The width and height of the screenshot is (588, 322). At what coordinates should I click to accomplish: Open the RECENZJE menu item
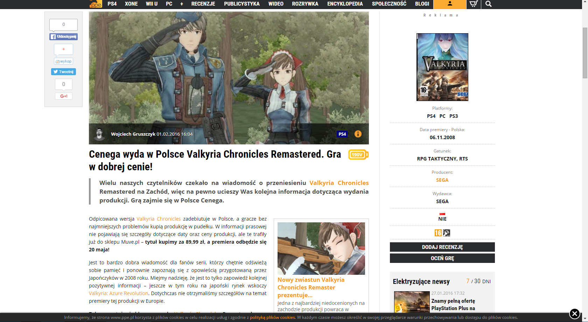pyautogui.click(x=203, y=4)
